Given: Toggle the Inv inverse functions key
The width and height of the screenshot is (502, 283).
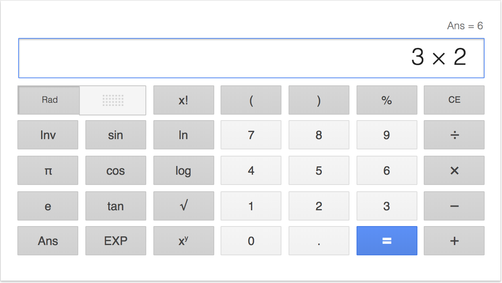Looking at the screenshot, I should pyautogui.click(x=48, y=135).
